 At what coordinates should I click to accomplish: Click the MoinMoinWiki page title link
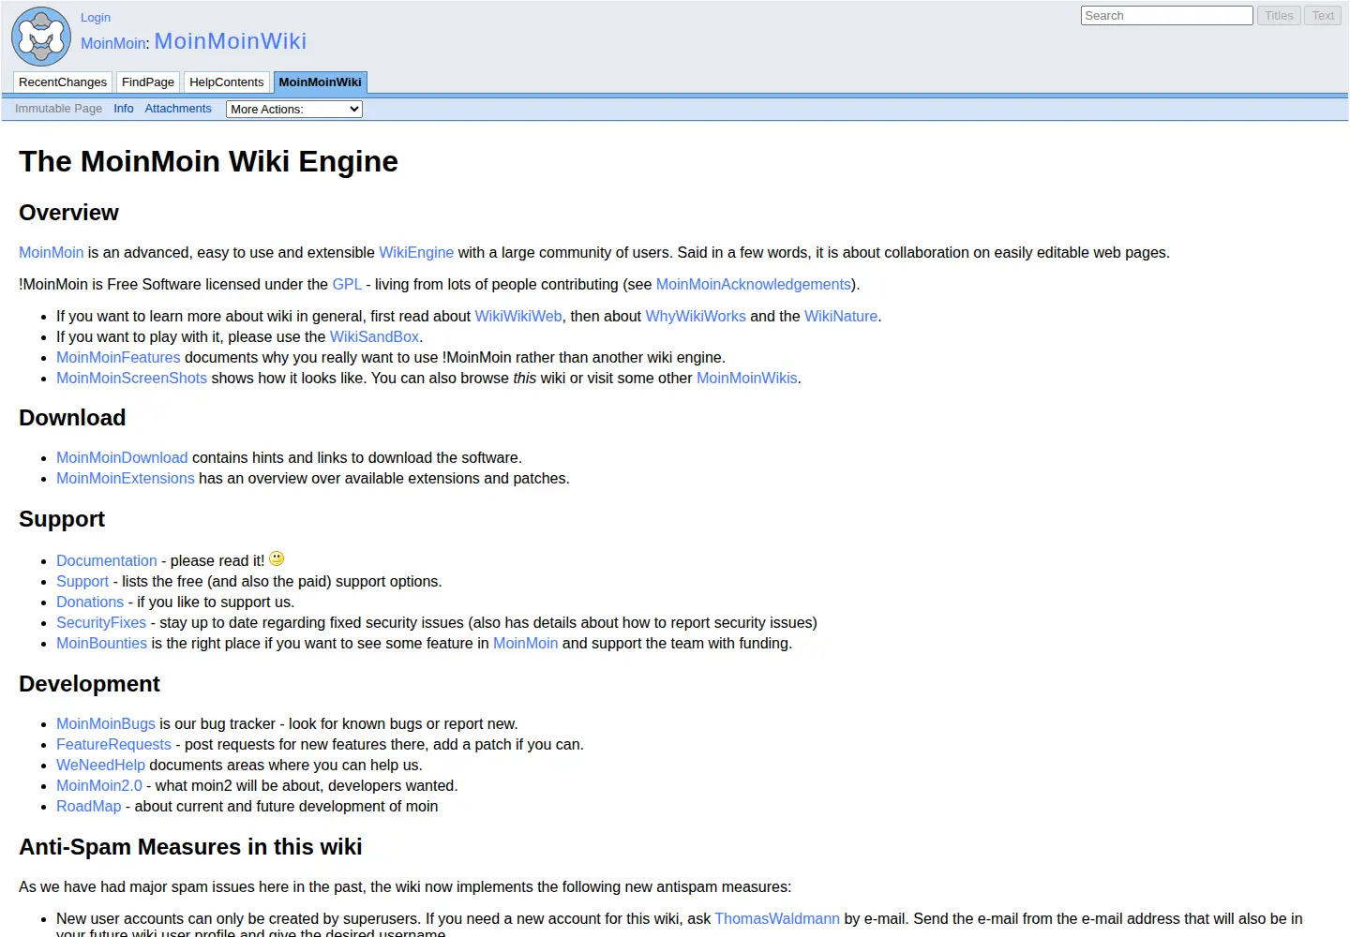click(x=231, y=41)
